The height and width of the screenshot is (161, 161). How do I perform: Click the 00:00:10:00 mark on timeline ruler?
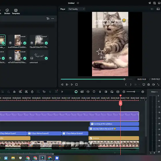(x=56, y=98)
